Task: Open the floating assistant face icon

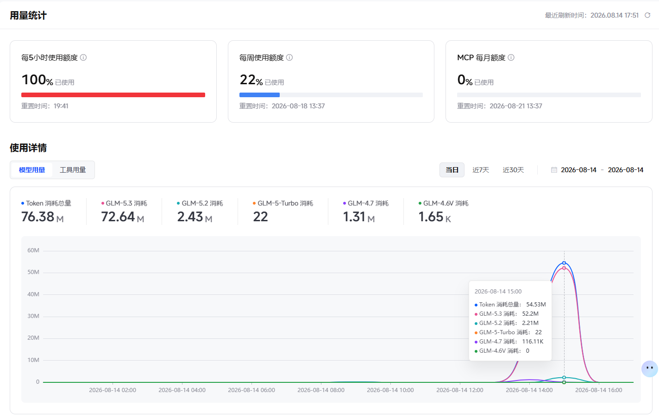Action: tap(649, 368)
